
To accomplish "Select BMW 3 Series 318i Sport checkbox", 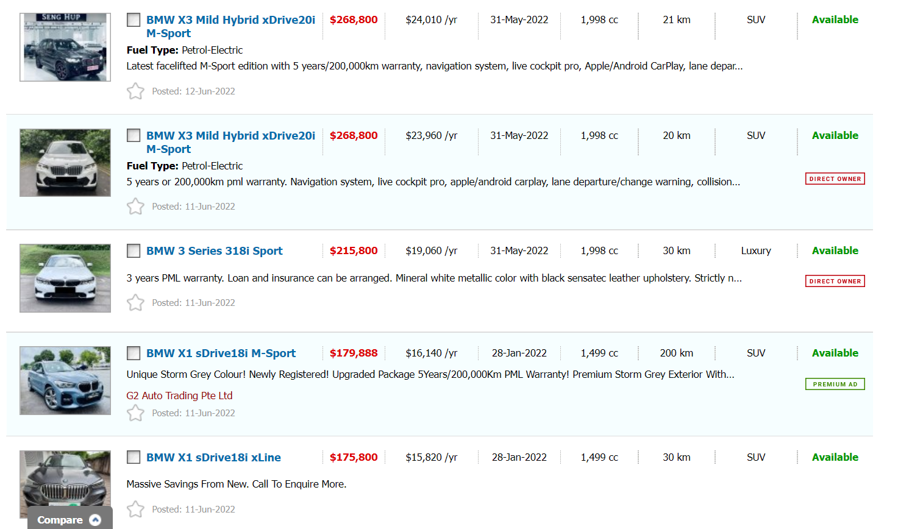I will pyautogui.click(x=134, y=250).
